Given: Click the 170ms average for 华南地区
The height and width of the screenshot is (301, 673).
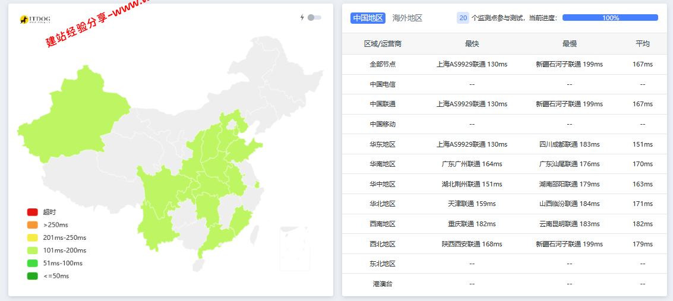Looking at the screenshot, I should click(643, 164).
